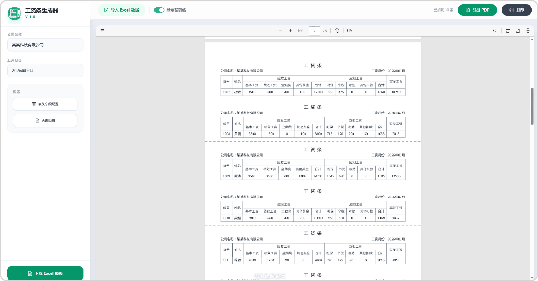The image size is (538, 281).
Task: Export the payslips with 导出 PDF
Action: (477, 10)
